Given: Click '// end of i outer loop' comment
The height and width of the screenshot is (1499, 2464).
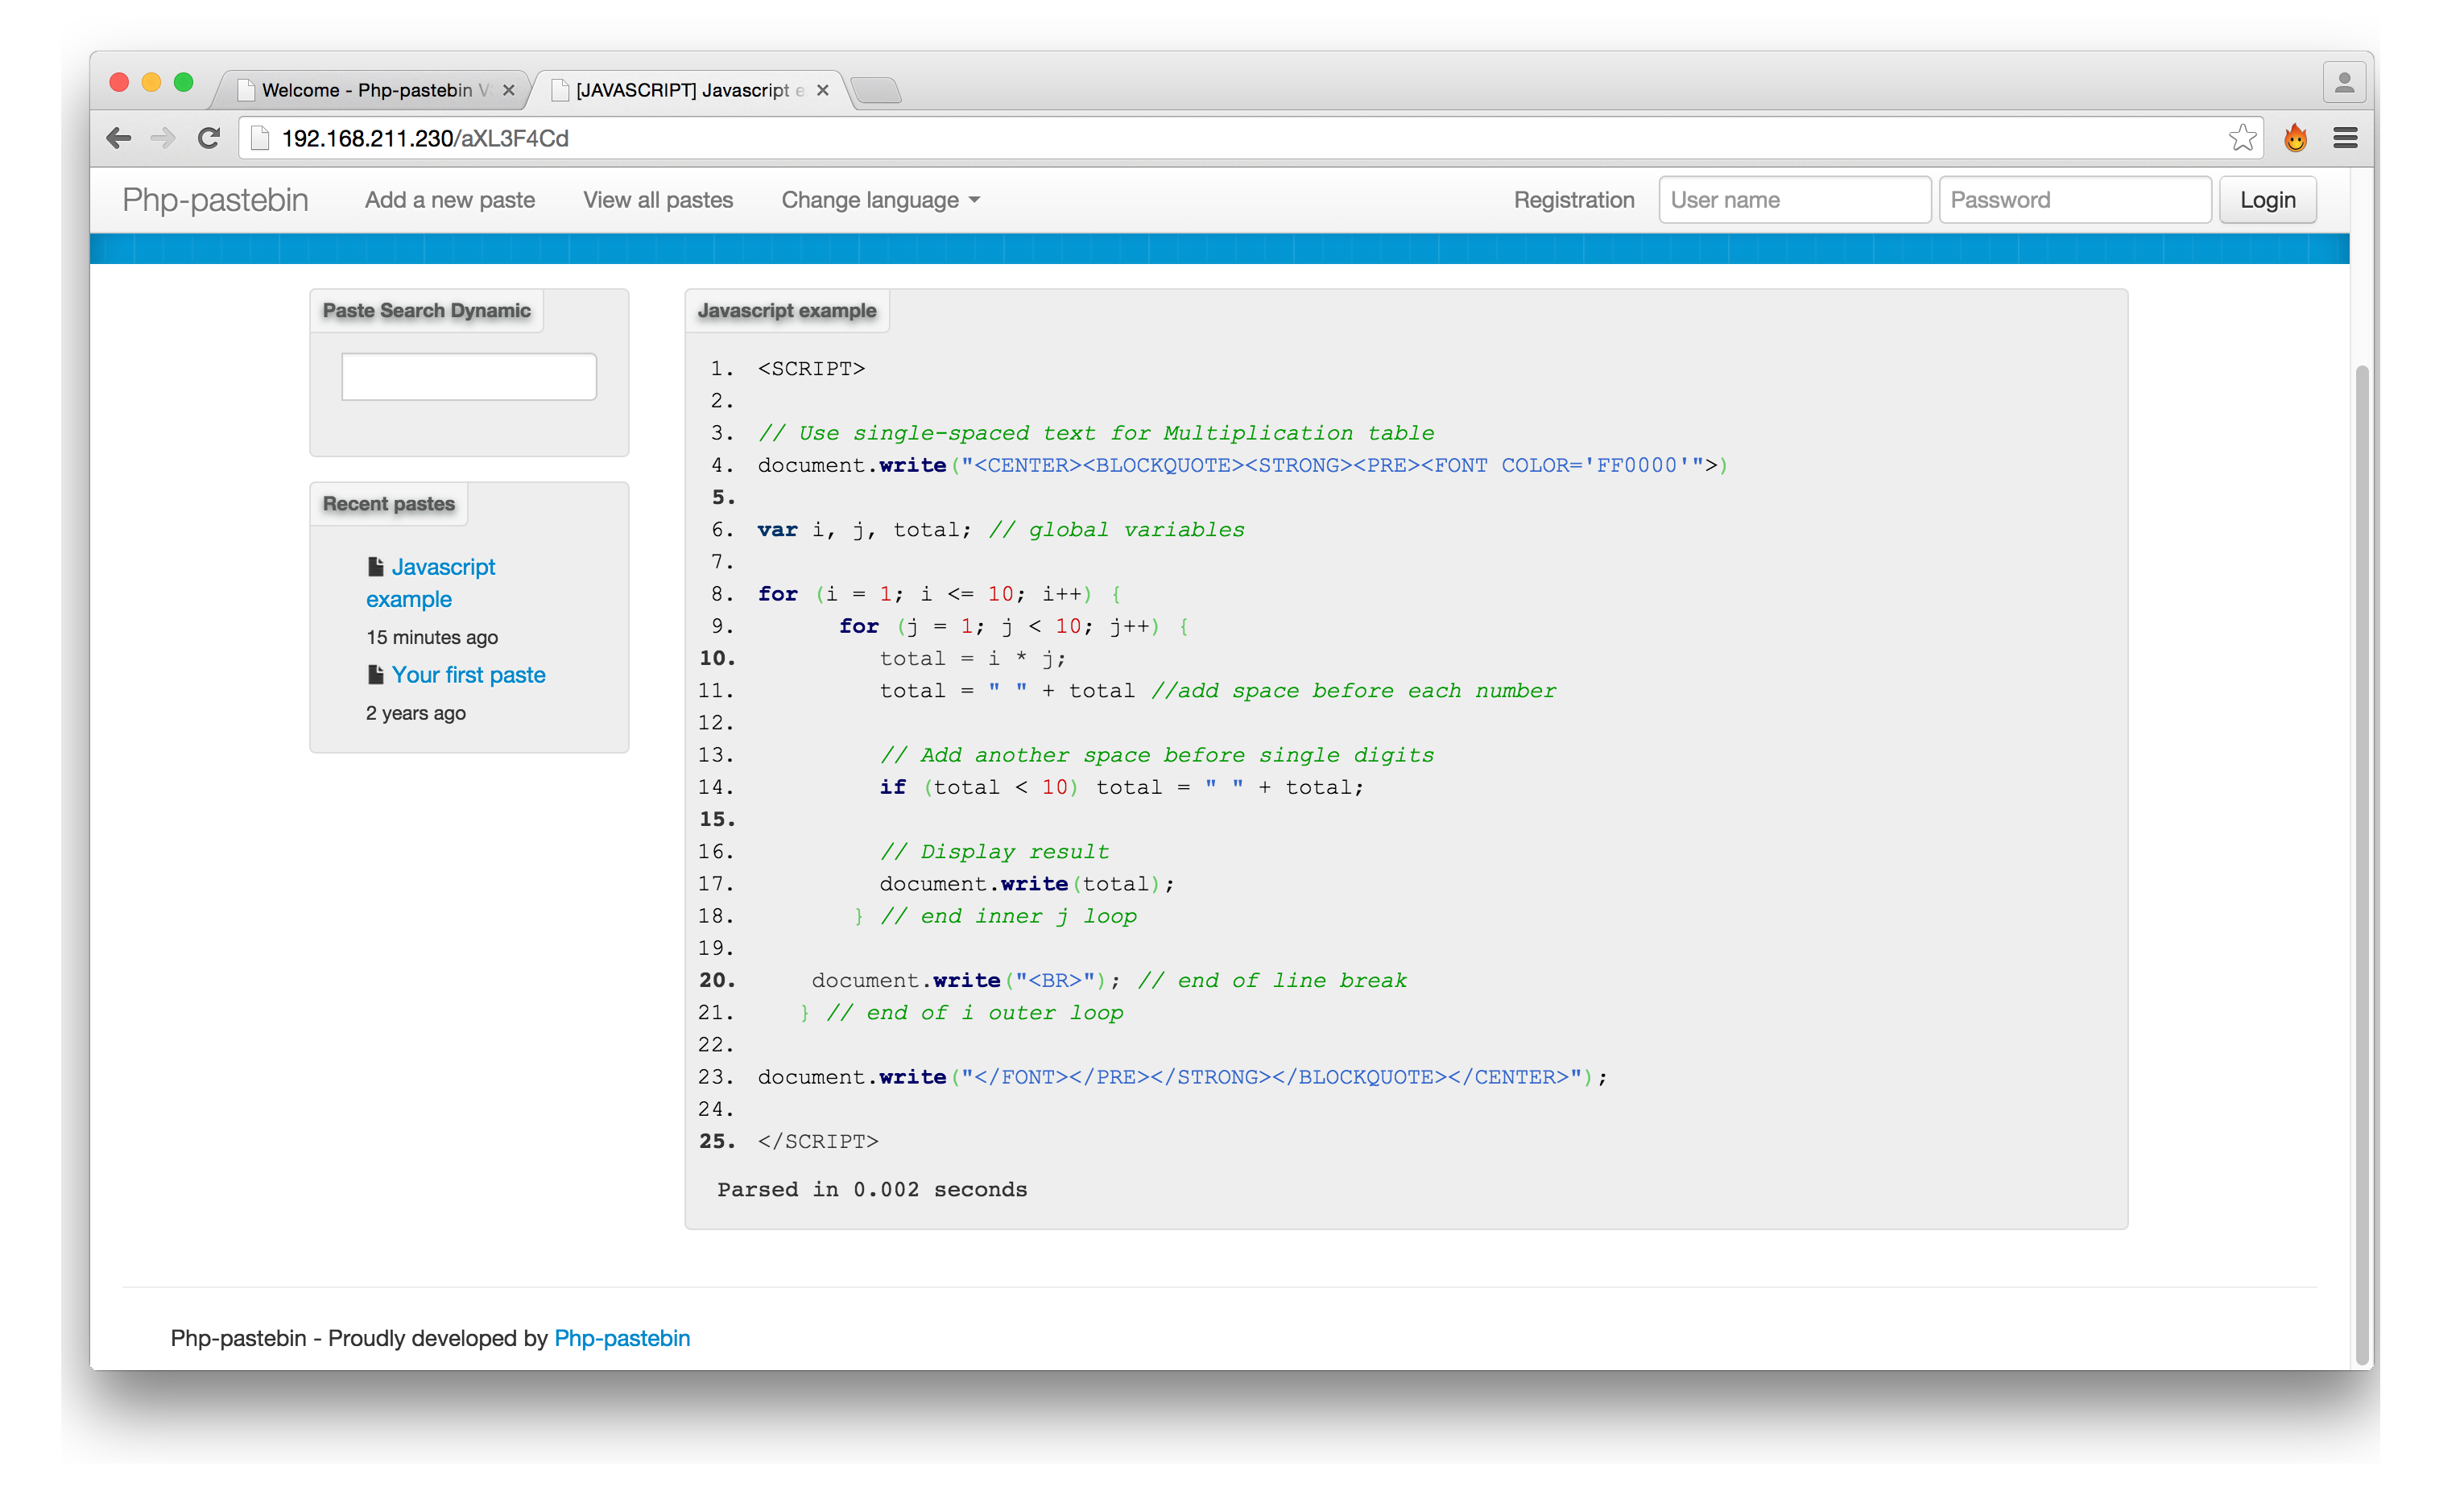Looking at the screenshot, I should [975, 1012].
